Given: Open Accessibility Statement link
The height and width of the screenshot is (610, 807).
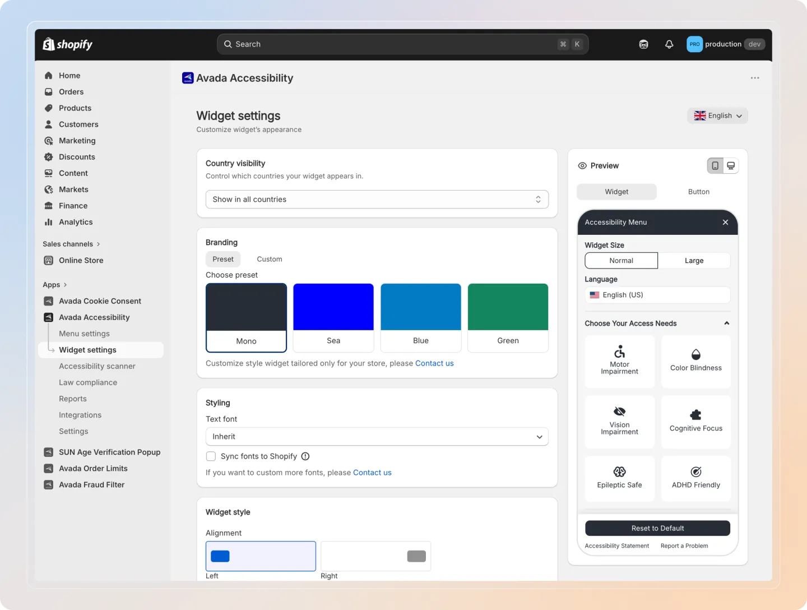Looking at the screenshot, I should (616, 546).
